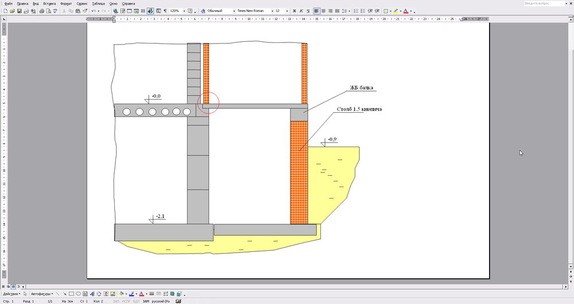Select the Line drawing tool

click(57, 294)
